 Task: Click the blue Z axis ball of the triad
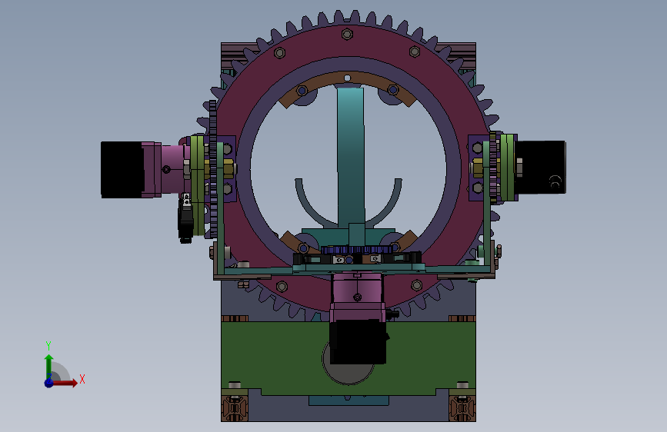point(49,383)
